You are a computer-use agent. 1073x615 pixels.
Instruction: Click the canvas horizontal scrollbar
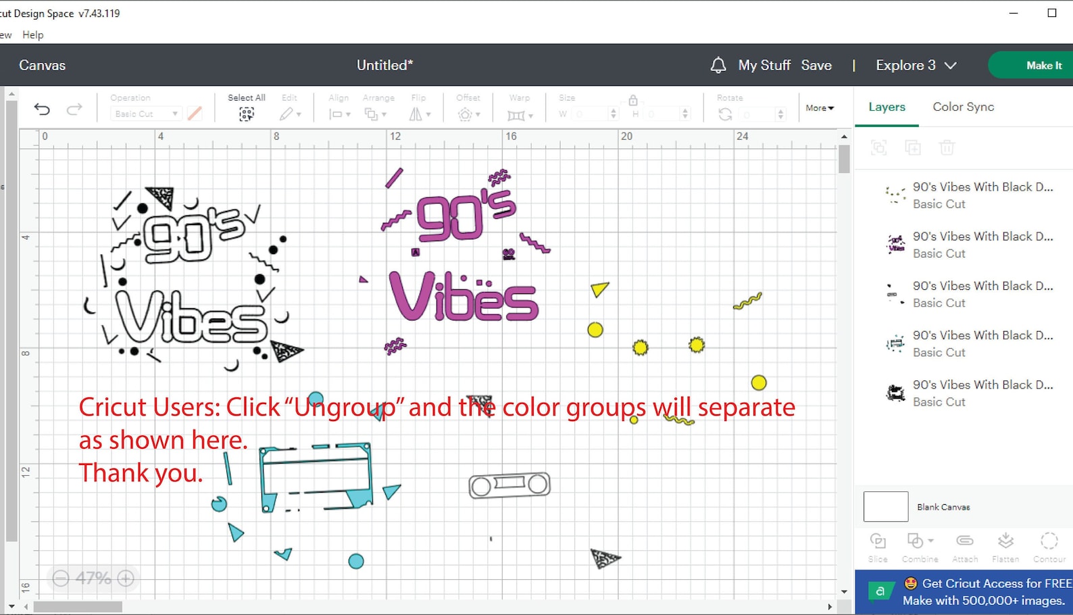coord(78,607)
